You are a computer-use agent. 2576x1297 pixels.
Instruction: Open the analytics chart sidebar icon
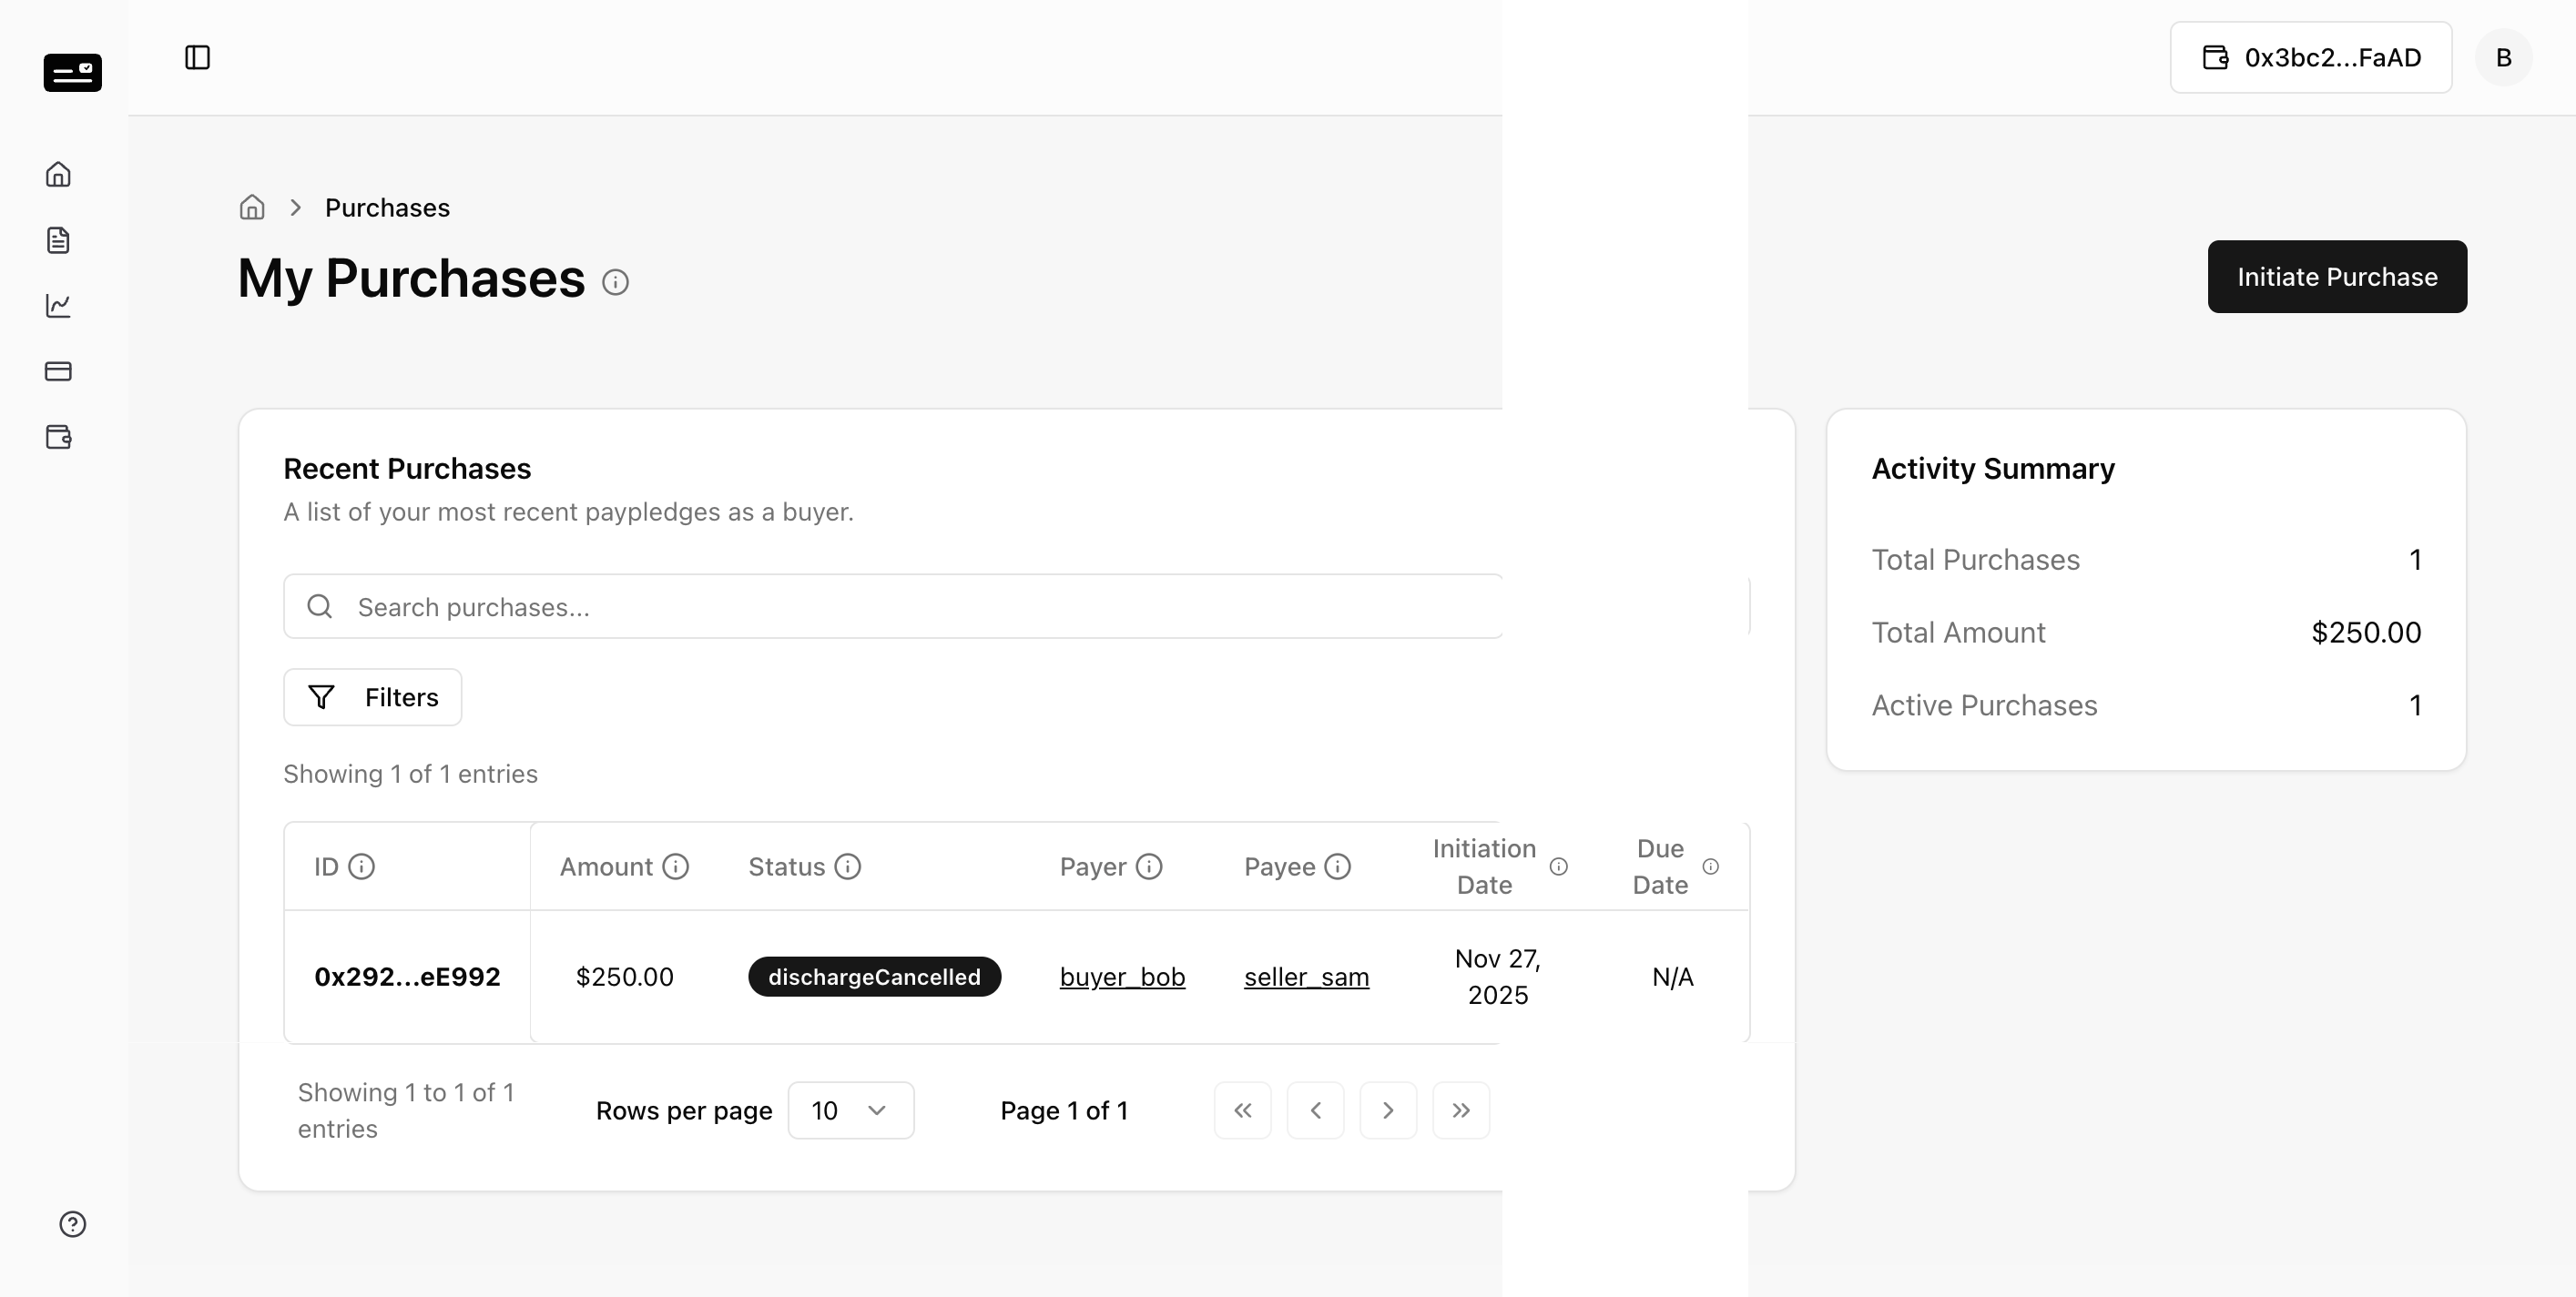(58, 306)
